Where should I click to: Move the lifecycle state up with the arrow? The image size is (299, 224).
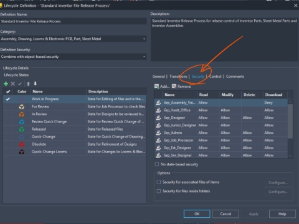[29, 83]
